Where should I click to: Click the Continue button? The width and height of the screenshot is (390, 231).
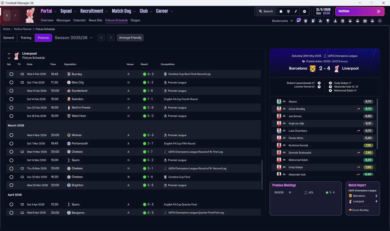click(360, 11)
